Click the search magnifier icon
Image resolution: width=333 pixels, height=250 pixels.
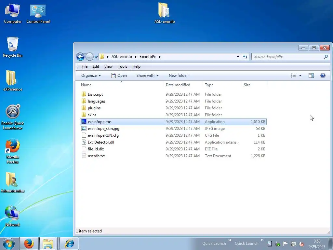point(326,57)
